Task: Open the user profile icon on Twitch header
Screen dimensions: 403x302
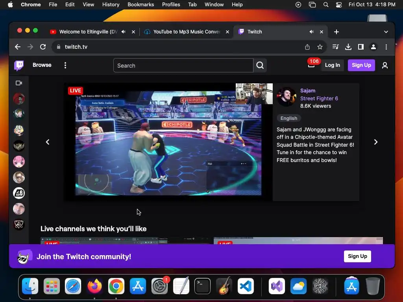Action: (385, 65)
